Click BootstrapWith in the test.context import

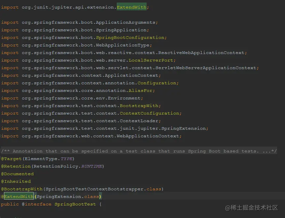click(139, 106)
